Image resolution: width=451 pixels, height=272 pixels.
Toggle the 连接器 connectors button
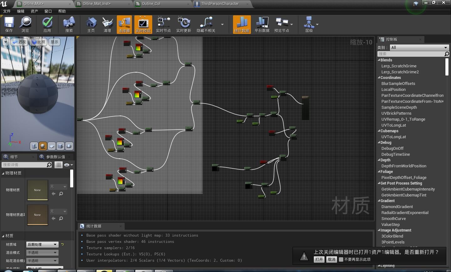coord(124,24)
